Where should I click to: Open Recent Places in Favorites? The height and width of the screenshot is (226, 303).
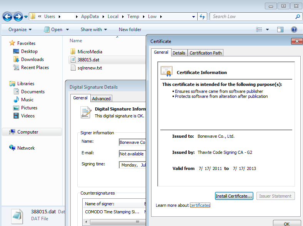[31, 68]
